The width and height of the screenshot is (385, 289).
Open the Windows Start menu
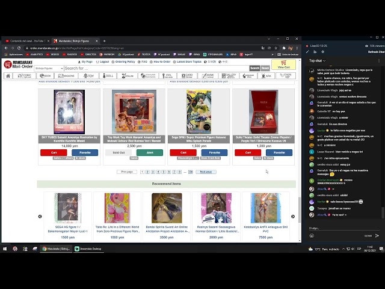(5, 249)
